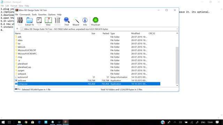The image size is (223, 125).
Task: Open the Windows Start button
Action: (3, 122)
